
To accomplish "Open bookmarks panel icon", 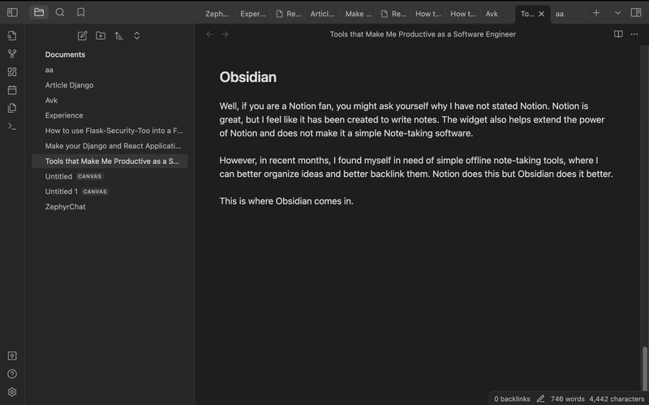I will click(x=80, y=12).
